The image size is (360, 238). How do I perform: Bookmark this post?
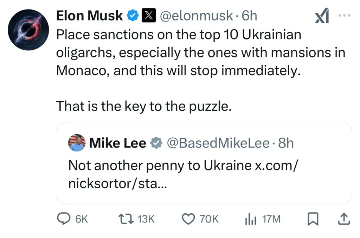point(312,219)
